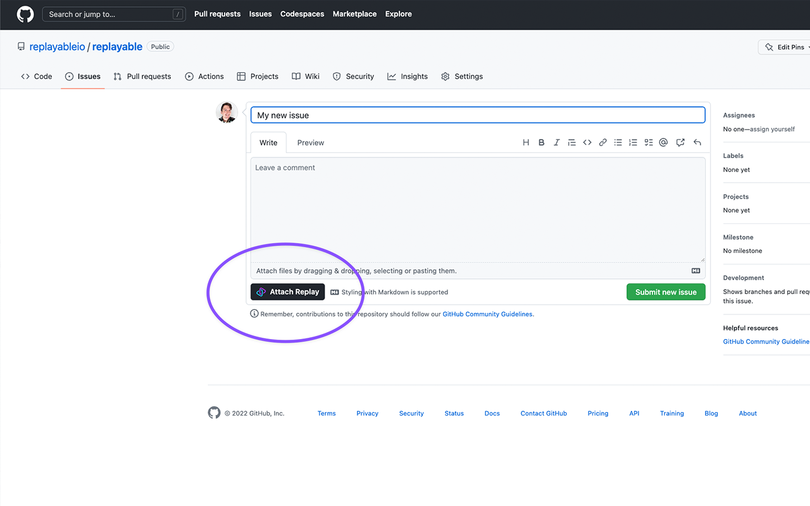
Task: Click Contact GitHub in the footer
Action: click(544, 414)
